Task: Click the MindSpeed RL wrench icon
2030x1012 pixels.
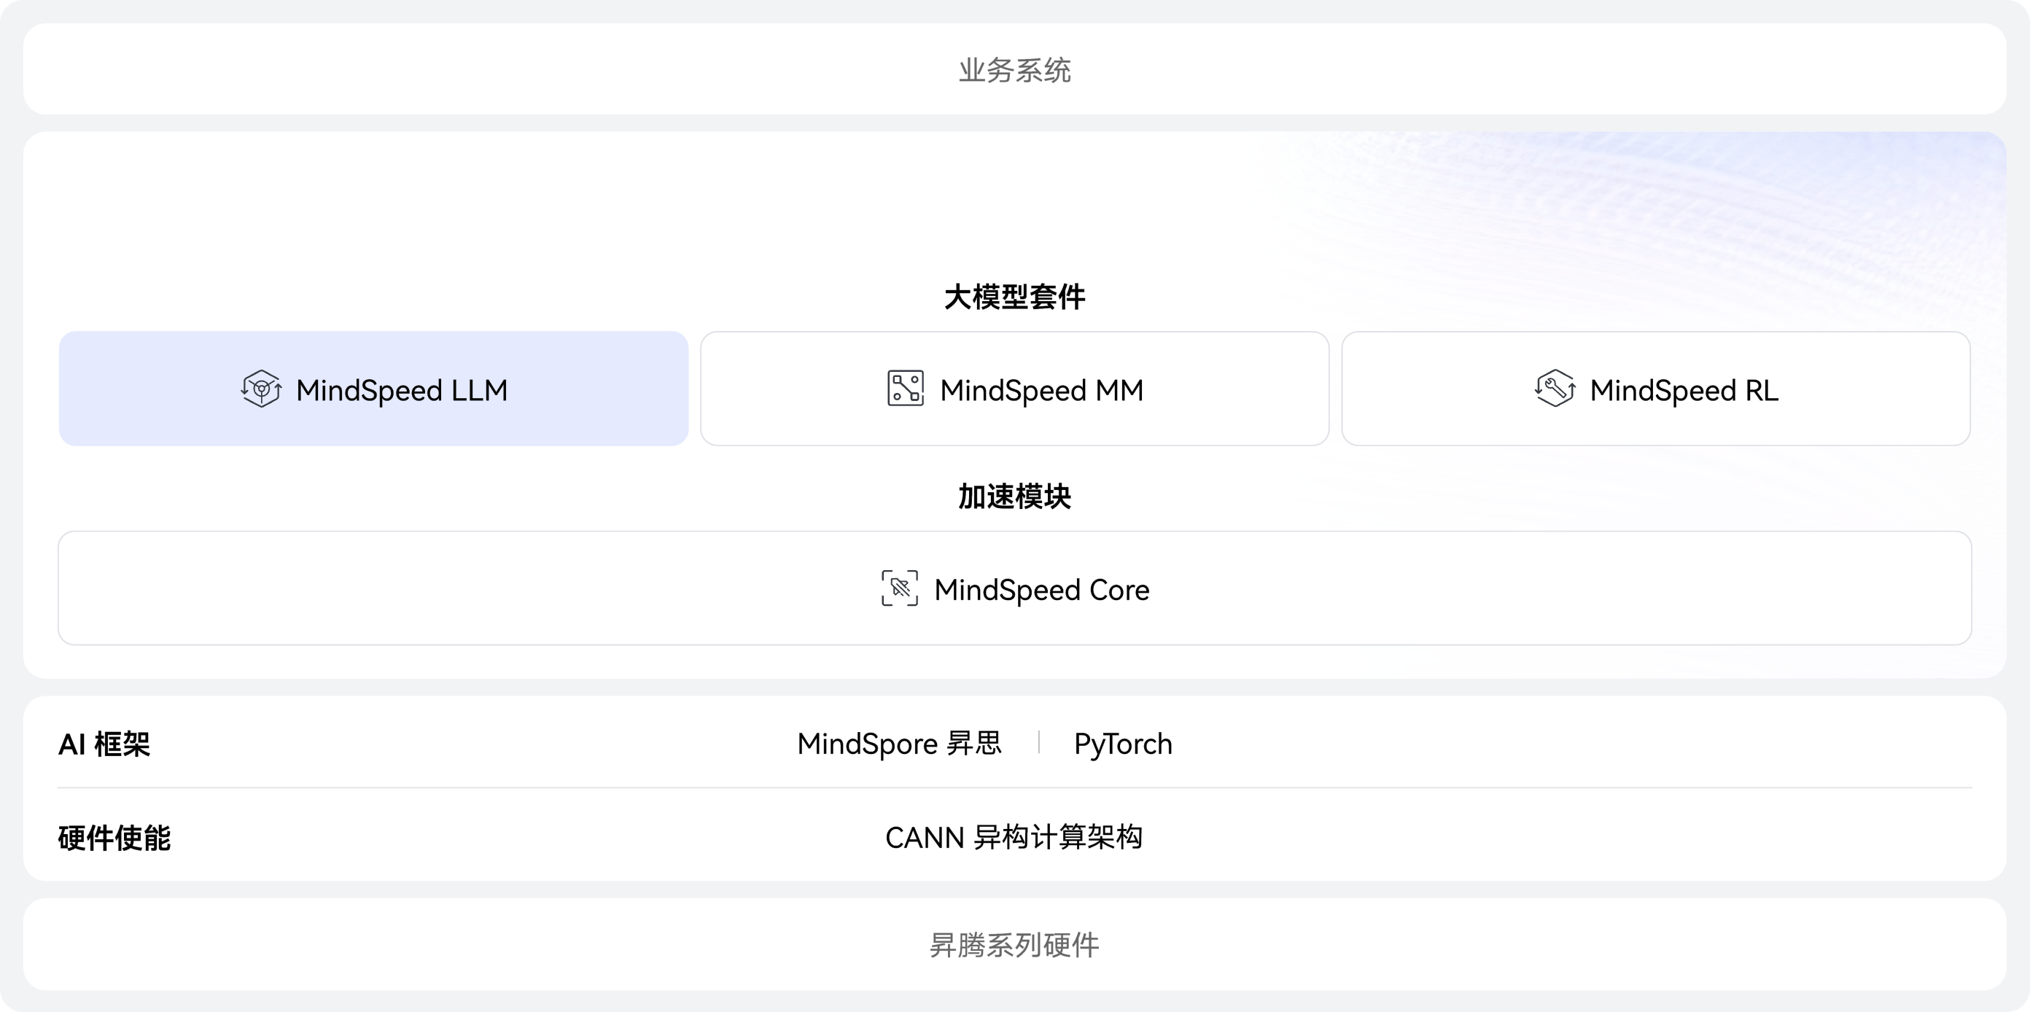Action: 1555,389
